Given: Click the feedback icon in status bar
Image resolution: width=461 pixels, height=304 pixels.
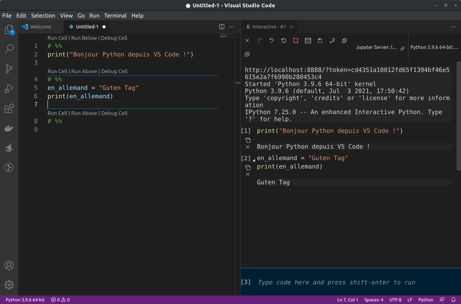Looking at the screenshot, I should pyautogui.click(x=442, y=300).
